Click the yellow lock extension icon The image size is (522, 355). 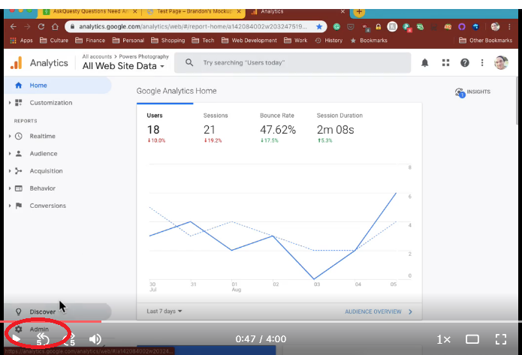click(379, 26)
